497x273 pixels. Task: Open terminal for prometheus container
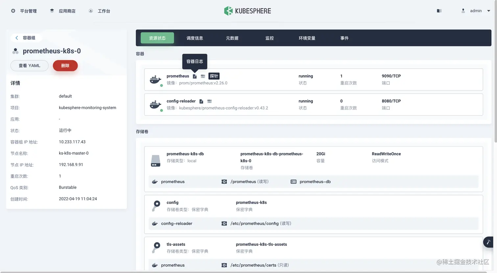tap(203, 76)
